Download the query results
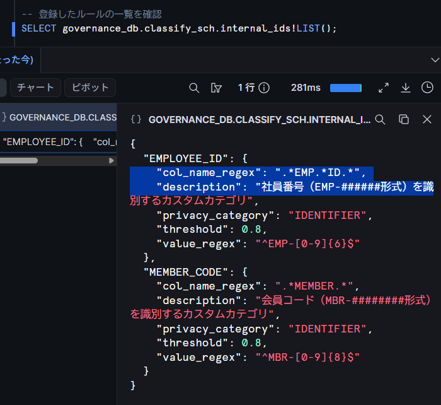Image resolution: width=441 pixels, height=405 pixels. pos(405,88)
